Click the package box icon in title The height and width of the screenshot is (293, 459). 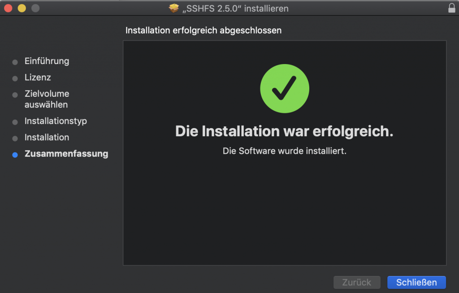point(174,8)
